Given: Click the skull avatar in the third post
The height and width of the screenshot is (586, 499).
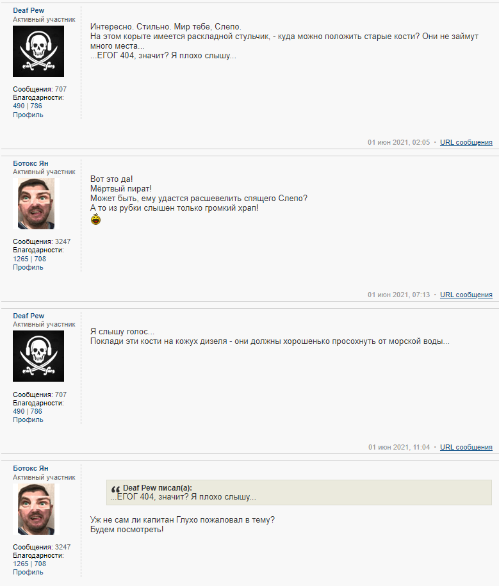Looking at the screenshot, I should 38,356.
